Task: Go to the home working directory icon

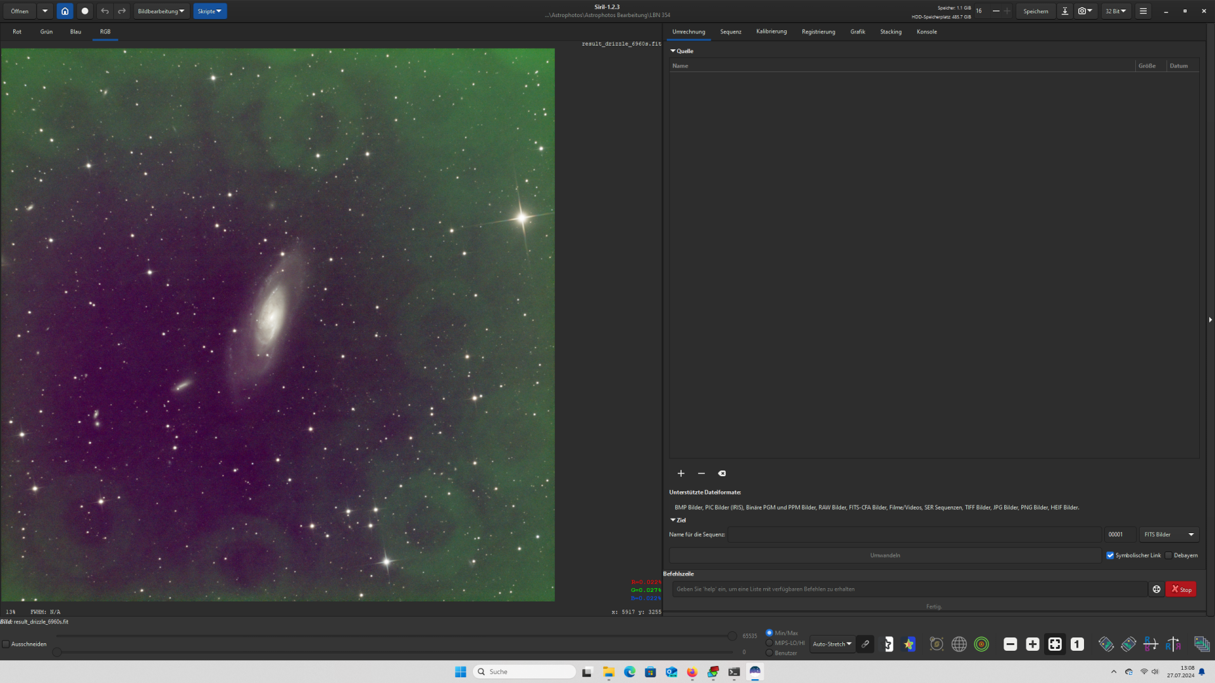Action: click(x=65, y=11)
